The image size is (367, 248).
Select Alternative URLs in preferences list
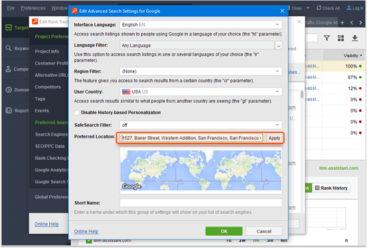[51, 75]
